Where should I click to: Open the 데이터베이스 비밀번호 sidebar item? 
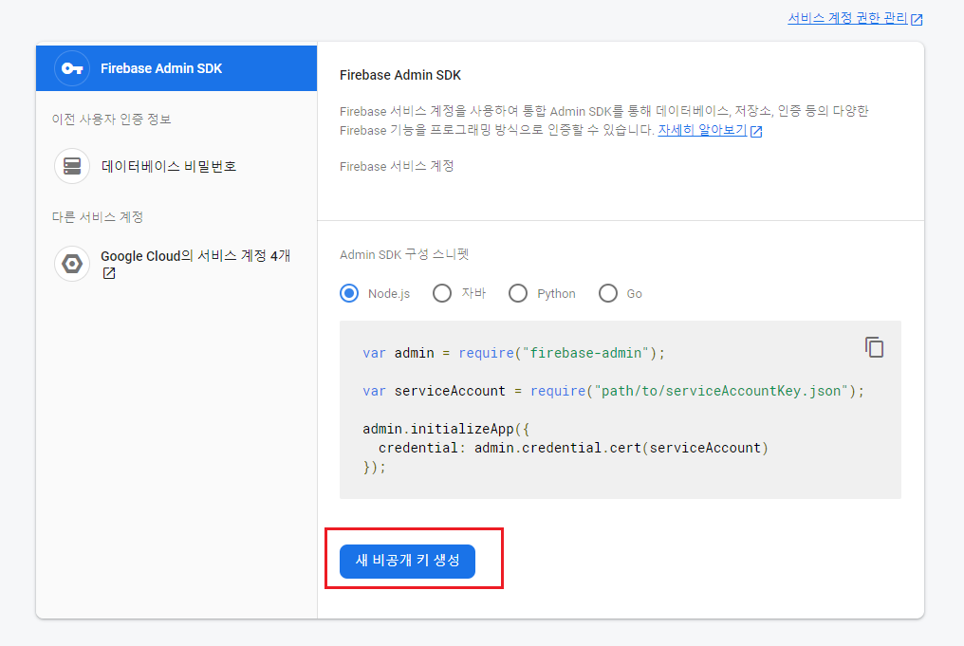(176, 166)
